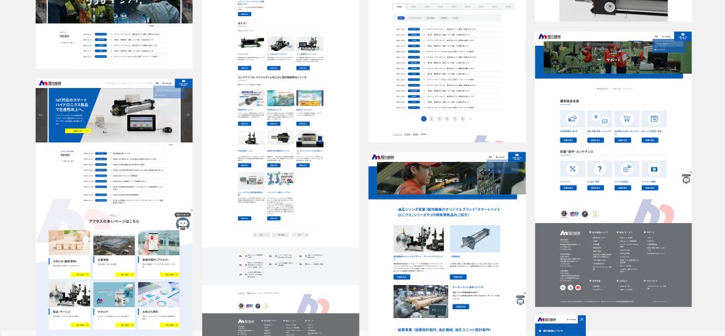Image resolution: width=725 pixels, height=336 pixels.
Task: Click the blue contact button in homepage header
Action: tap(183, 83)
